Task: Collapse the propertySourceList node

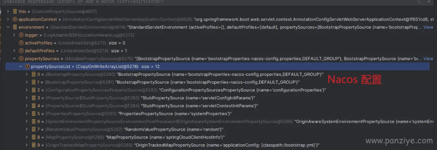Action: click(x=20, y=66)
